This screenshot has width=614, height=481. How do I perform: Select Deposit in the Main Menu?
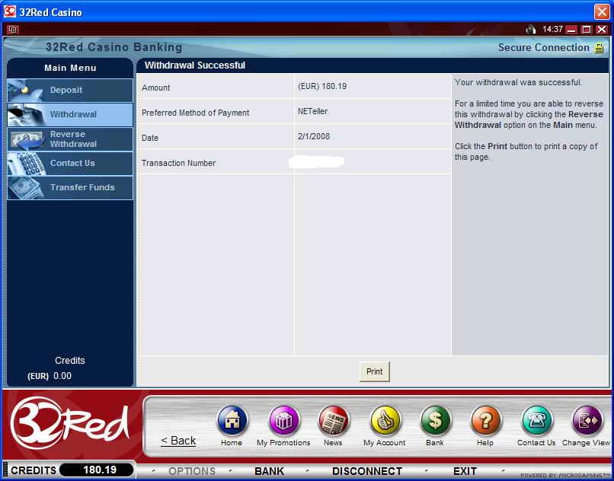70,90
